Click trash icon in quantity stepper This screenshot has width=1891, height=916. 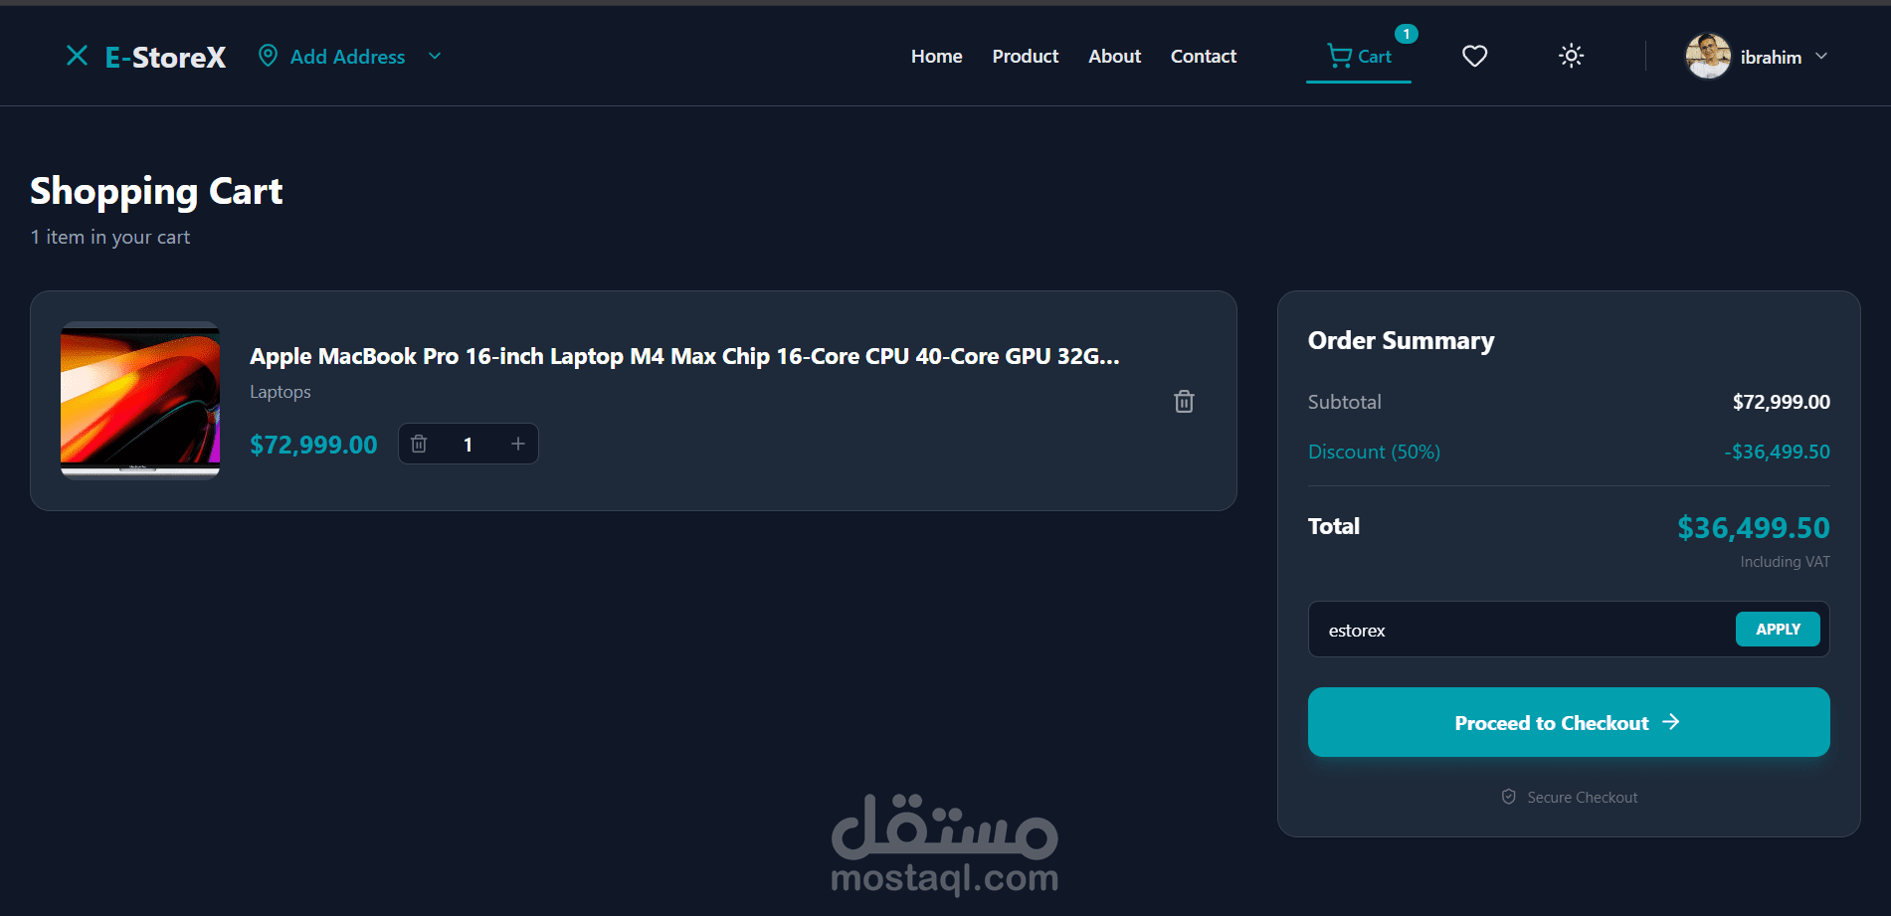419,444
